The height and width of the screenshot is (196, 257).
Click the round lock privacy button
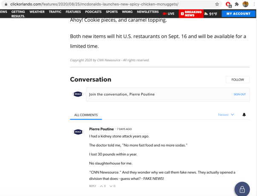point(242,189)
